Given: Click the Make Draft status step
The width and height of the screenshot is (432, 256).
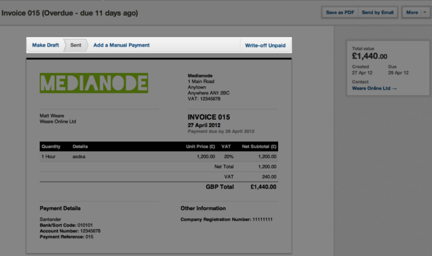Looking at the screenshot, I should point(45,45).
